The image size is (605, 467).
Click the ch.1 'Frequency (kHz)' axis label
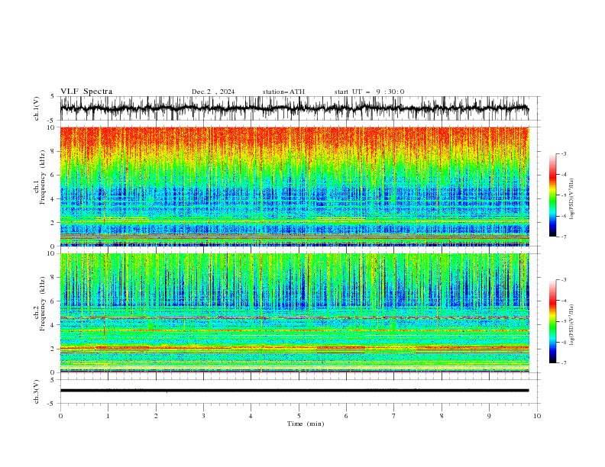[x=42, y=178]
